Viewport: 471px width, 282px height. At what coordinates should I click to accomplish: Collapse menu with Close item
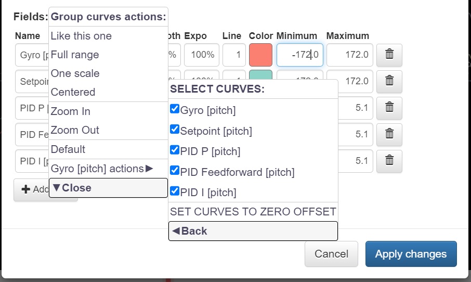108,188
